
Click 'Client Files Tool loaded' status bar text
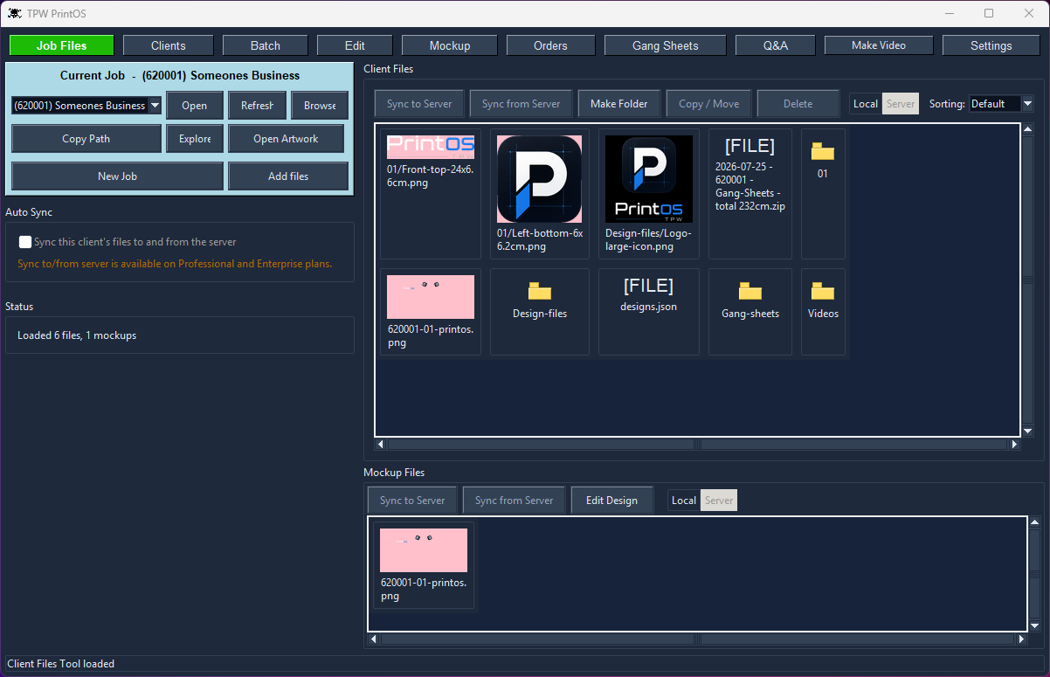tap(61, 664)
